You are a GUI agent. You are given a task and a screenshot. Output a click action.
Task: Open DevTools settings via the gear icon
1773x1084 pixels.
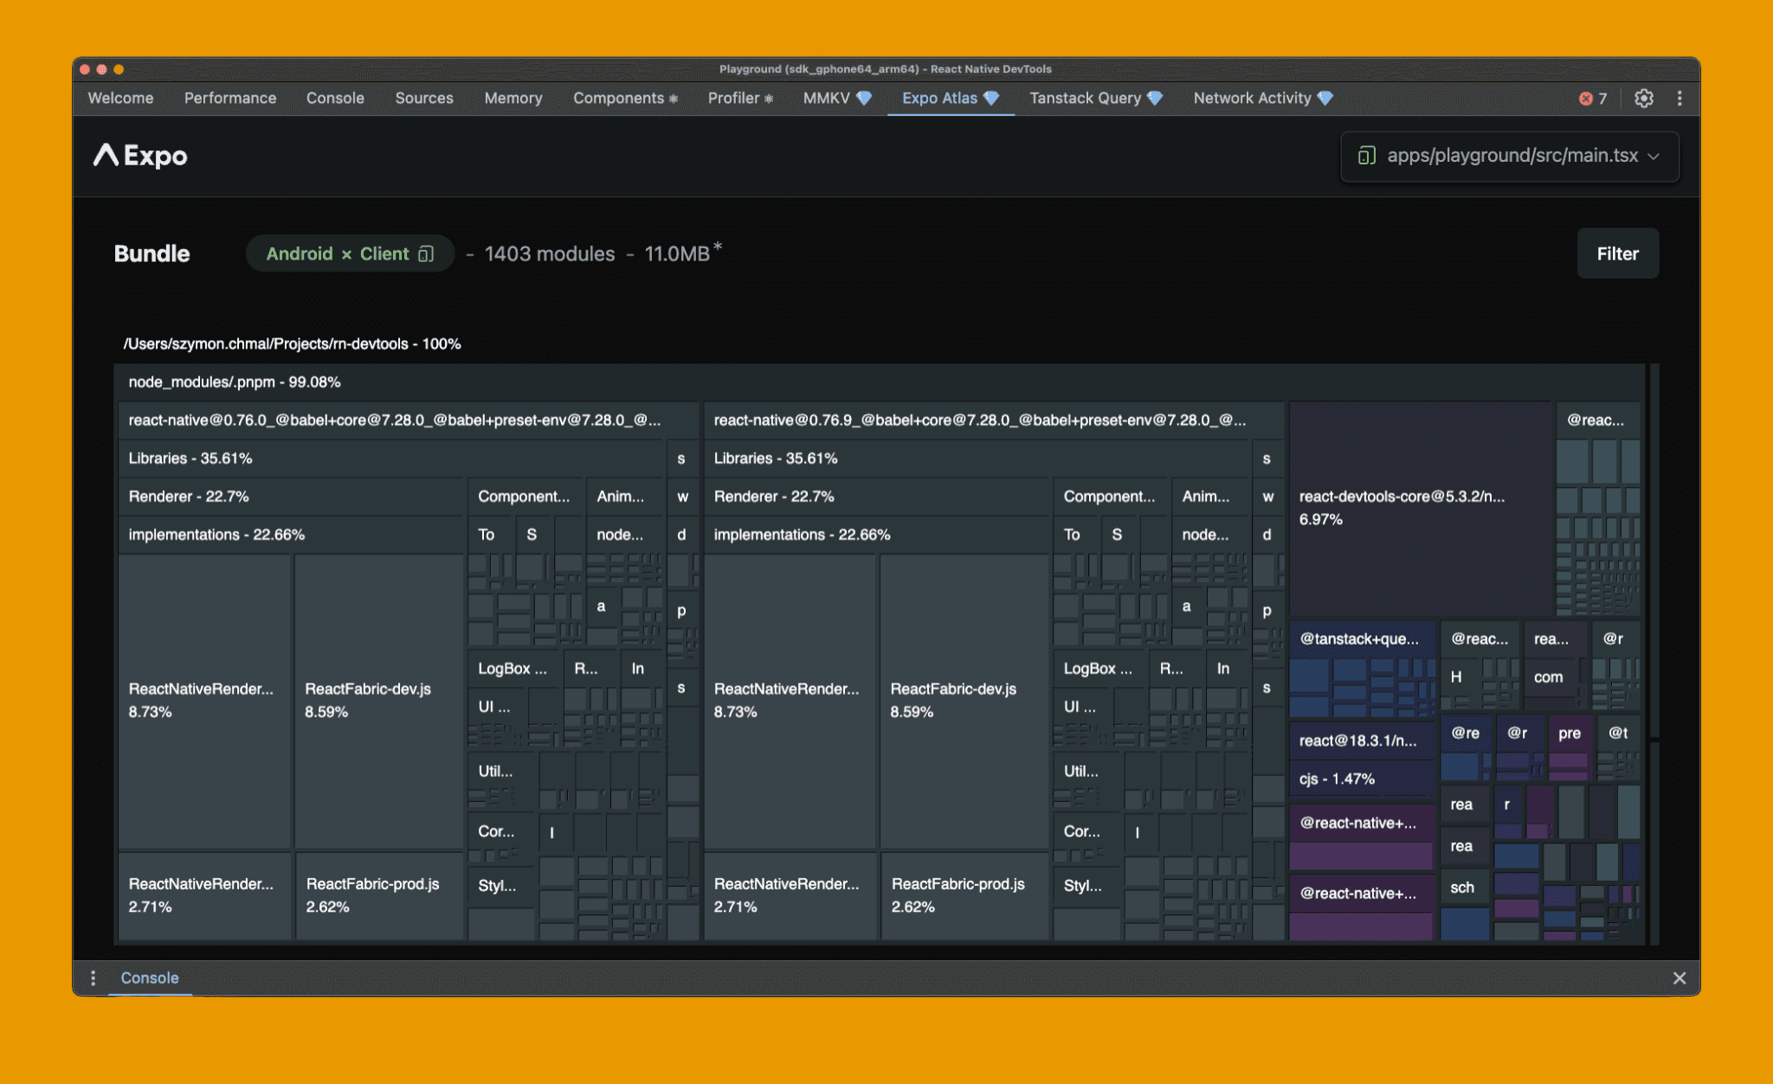pyautogui.click(x=1643, y=98)
